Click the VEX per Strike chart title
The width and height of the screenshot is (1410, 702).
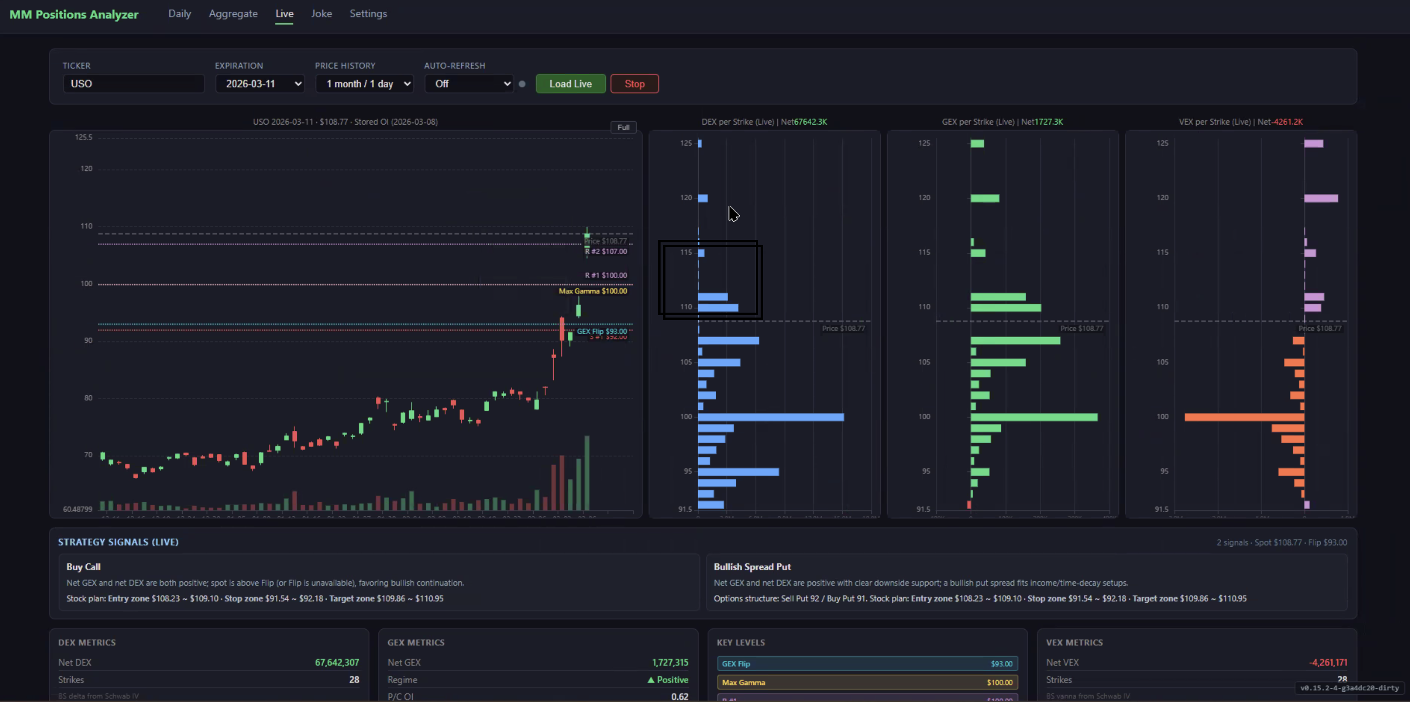click(x=1240, y=122)
